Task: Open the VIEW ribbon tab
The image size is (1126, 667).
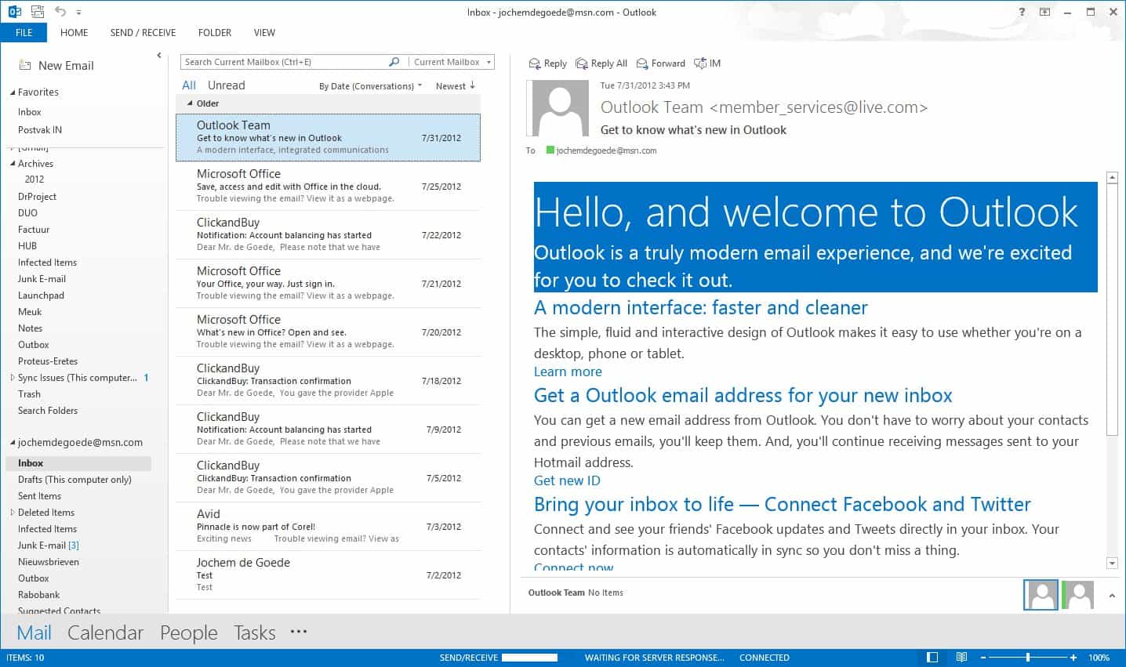Action: click(264, 32)
